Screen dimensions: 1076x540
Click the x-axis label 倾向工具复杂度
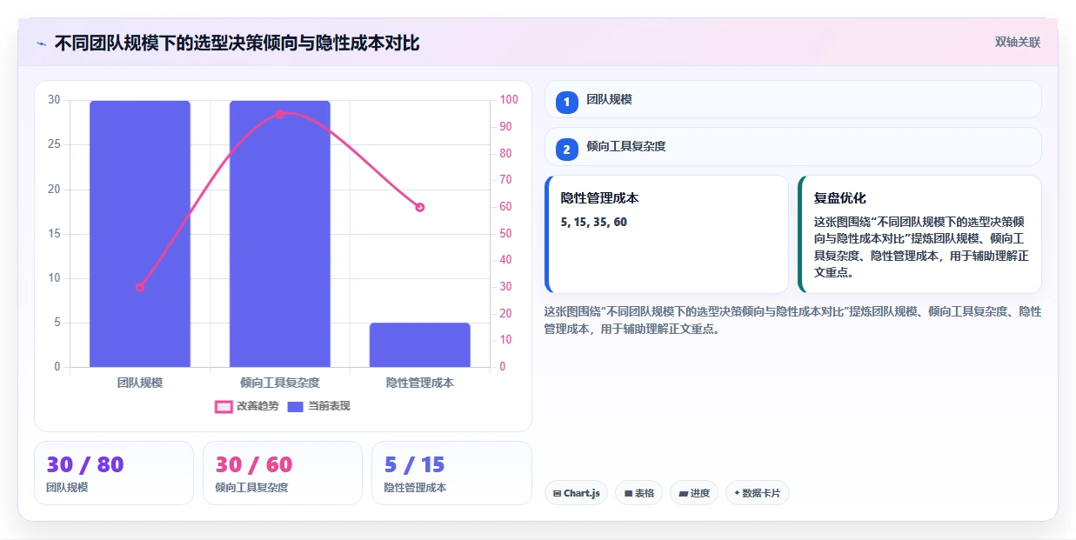coord(280,383)
